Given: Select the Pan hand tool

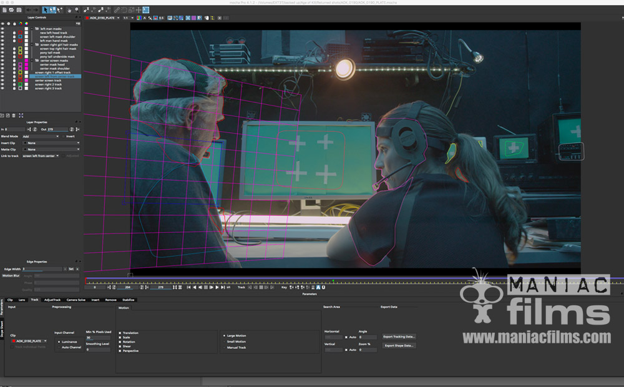Looking at the screenshot, I should pyautogui.click(x=69, y=10).
